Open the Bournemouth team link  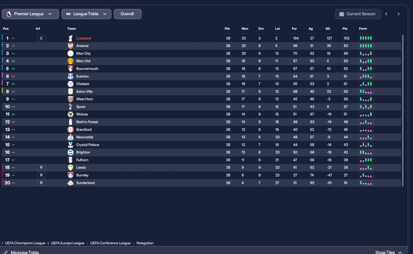(87, 69)
